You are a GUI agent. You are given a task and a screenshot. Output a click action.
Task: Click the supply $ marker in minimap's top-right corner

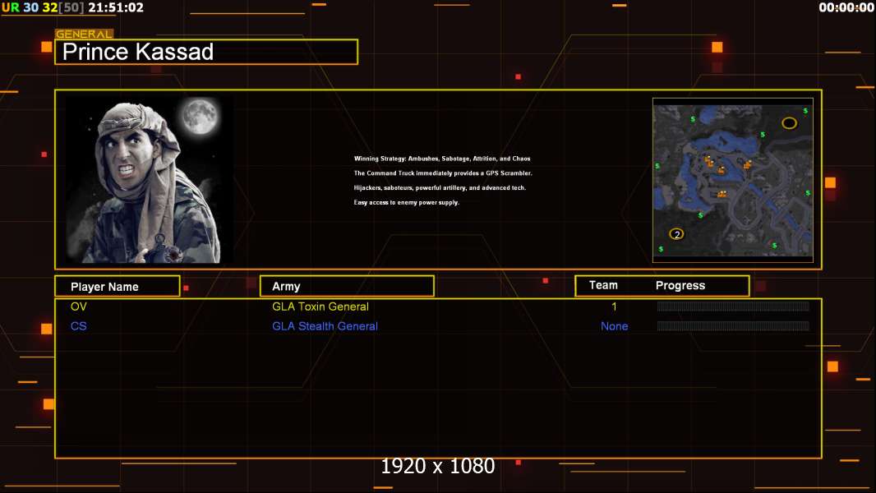pos(805,111)
